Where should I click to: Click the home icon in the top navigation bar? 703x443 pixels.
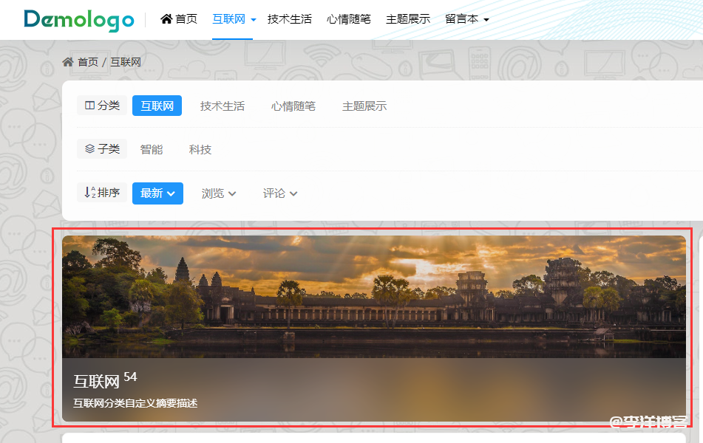click(167, 18)
